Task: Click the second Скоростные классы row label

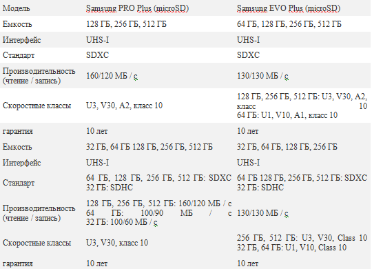Action: point(37,243)
